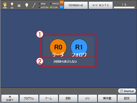Image resolution: width=137 pixels, height=103 pixels.
Task: Open the 操作盤 panel button
Action: (107, 98)
